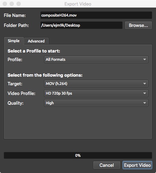Click the arrow on the Video Profile combo box

click(145, 93)
